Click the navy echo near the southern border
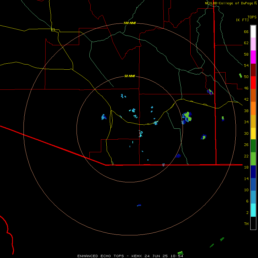The width and height of the screenshot is (258, 258). (178, 156)
